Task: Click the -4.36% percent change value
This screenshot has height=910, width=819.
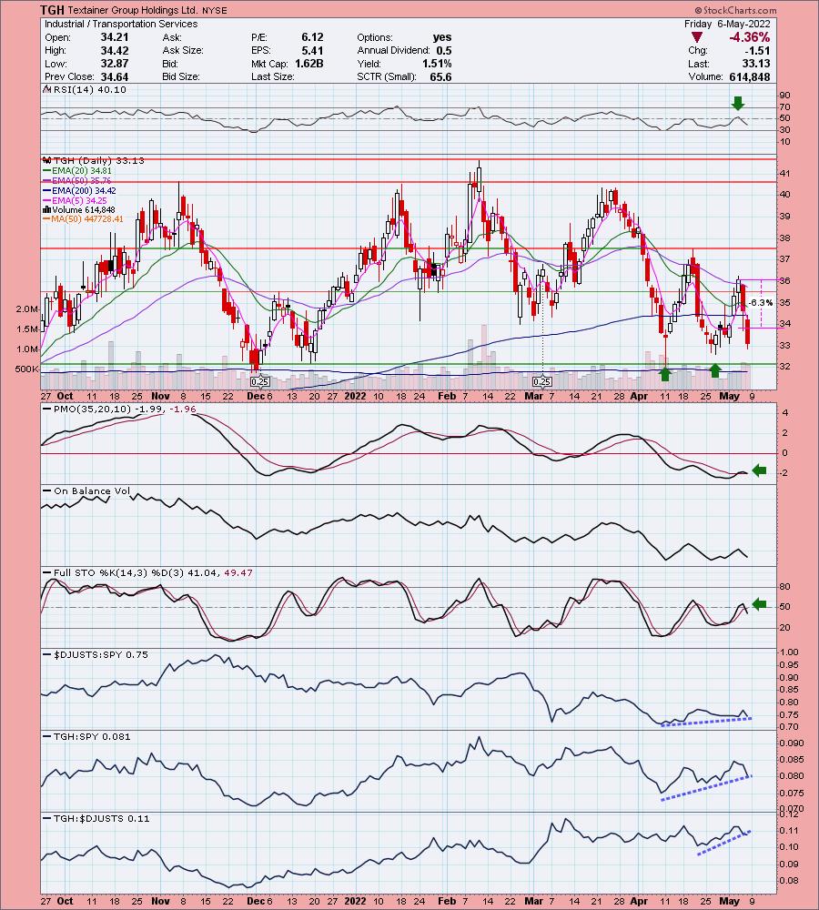Action: tap(750, 37)
